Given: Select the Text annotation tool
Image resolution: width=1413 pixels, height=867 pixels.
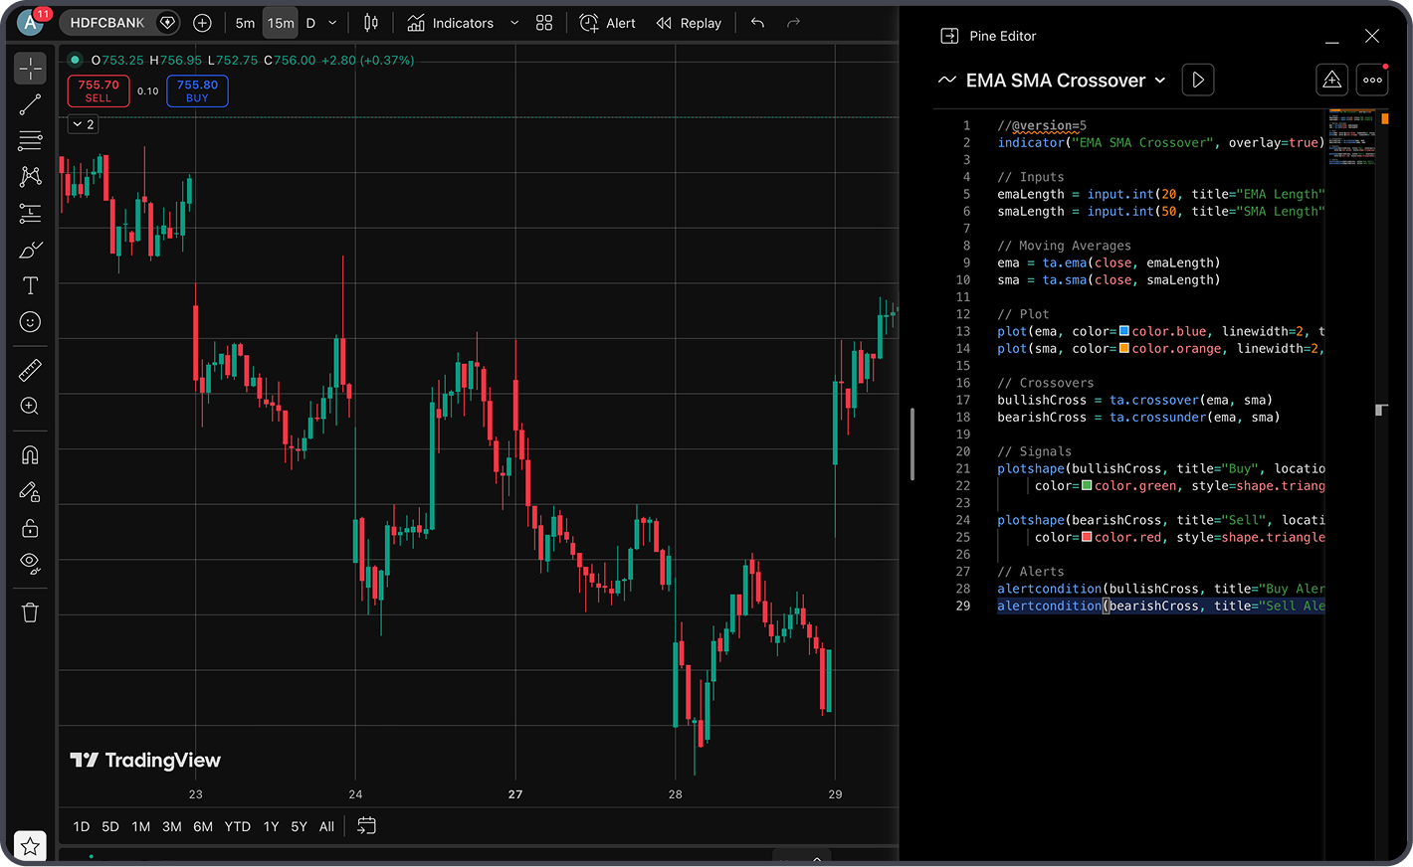Looking at the screenshot, I should point(31,285).
